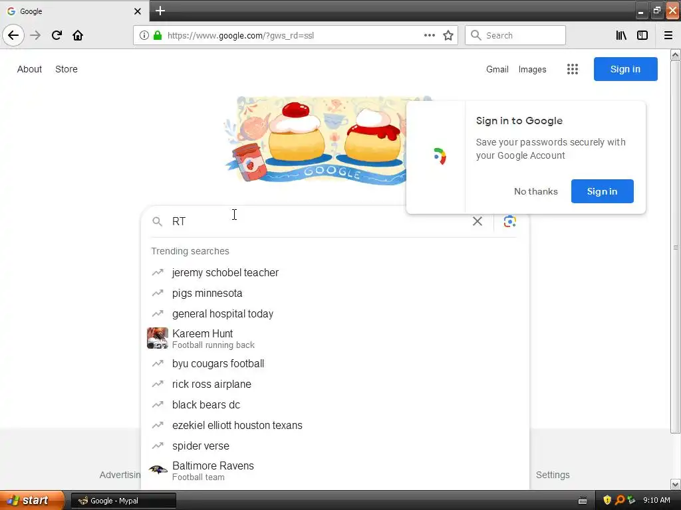Open the Library bookshelf icon
Viewport: 681px width, 510px height.
(x=621, y=35)
